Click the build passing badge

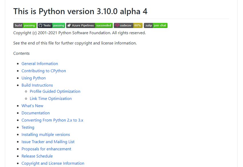pyautogui.click(x=25, y=25)
